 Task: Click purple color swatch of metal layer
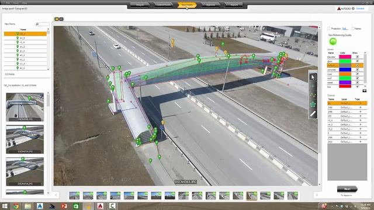pyautogui.click(x=345, y=82)
